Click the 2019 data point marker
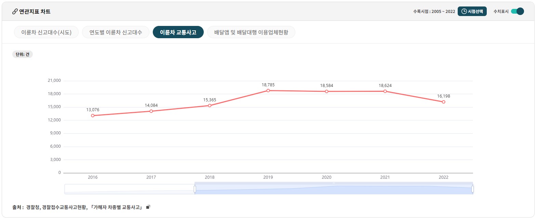Viewport: 537px width, 220px height. click(x=268, y=90)
